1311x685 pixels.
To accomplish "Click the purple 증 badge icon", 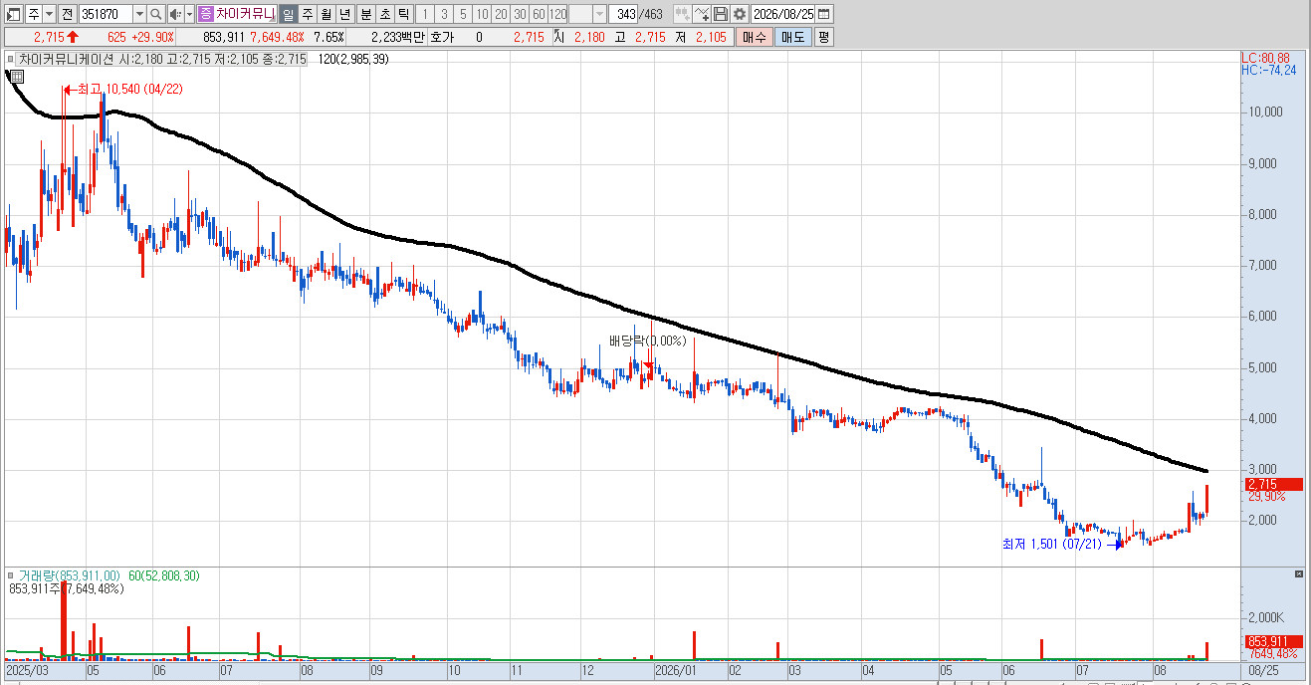I will [x=205, y=14].
